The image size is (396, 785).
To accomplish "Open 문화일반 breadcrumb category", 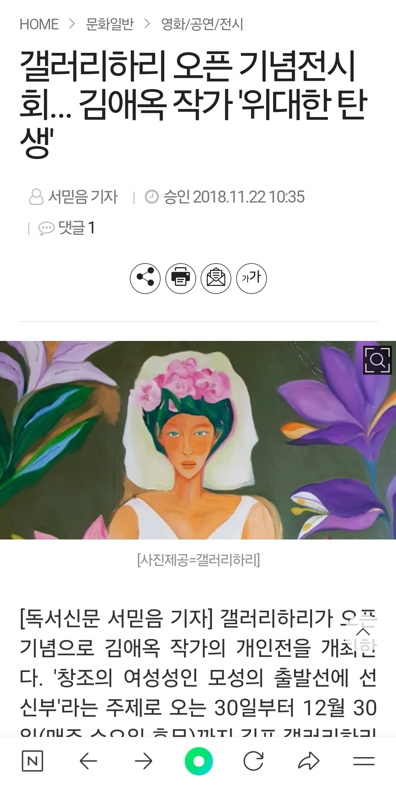I will [110, 25].
